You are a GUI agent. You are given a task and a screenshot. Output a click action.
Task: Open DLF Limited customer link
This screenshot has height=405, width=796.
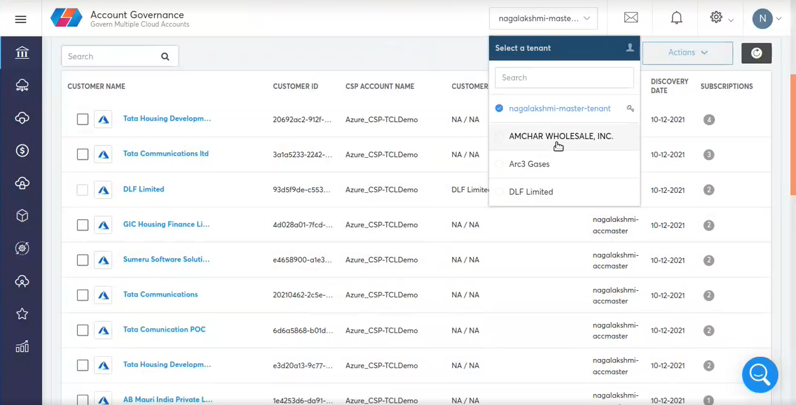click(143, 189)
